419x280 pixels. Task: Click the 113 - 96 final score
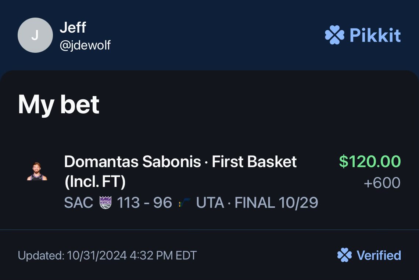click(144, 202)
